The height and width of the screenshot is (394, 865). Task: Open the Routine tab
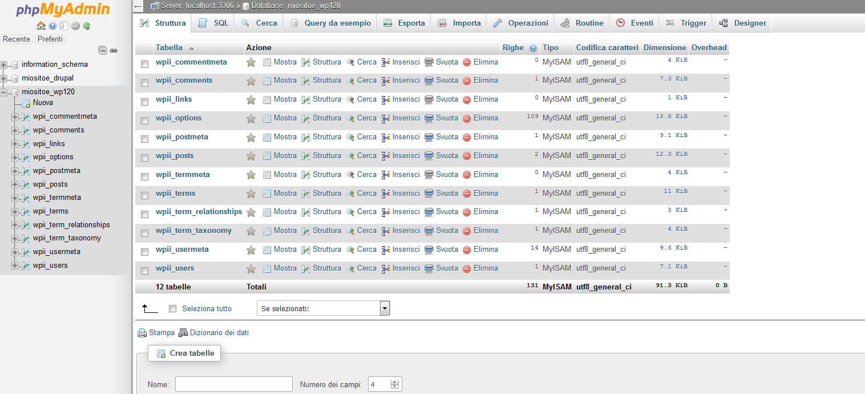tap(582, 23)
